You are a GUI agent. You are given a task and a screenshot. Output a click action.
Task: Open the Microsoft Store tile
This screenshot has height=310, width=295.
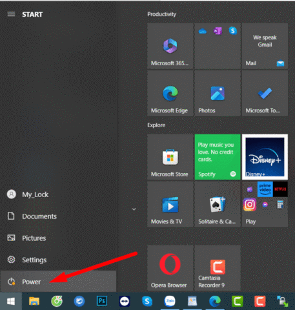pos(170,157)
